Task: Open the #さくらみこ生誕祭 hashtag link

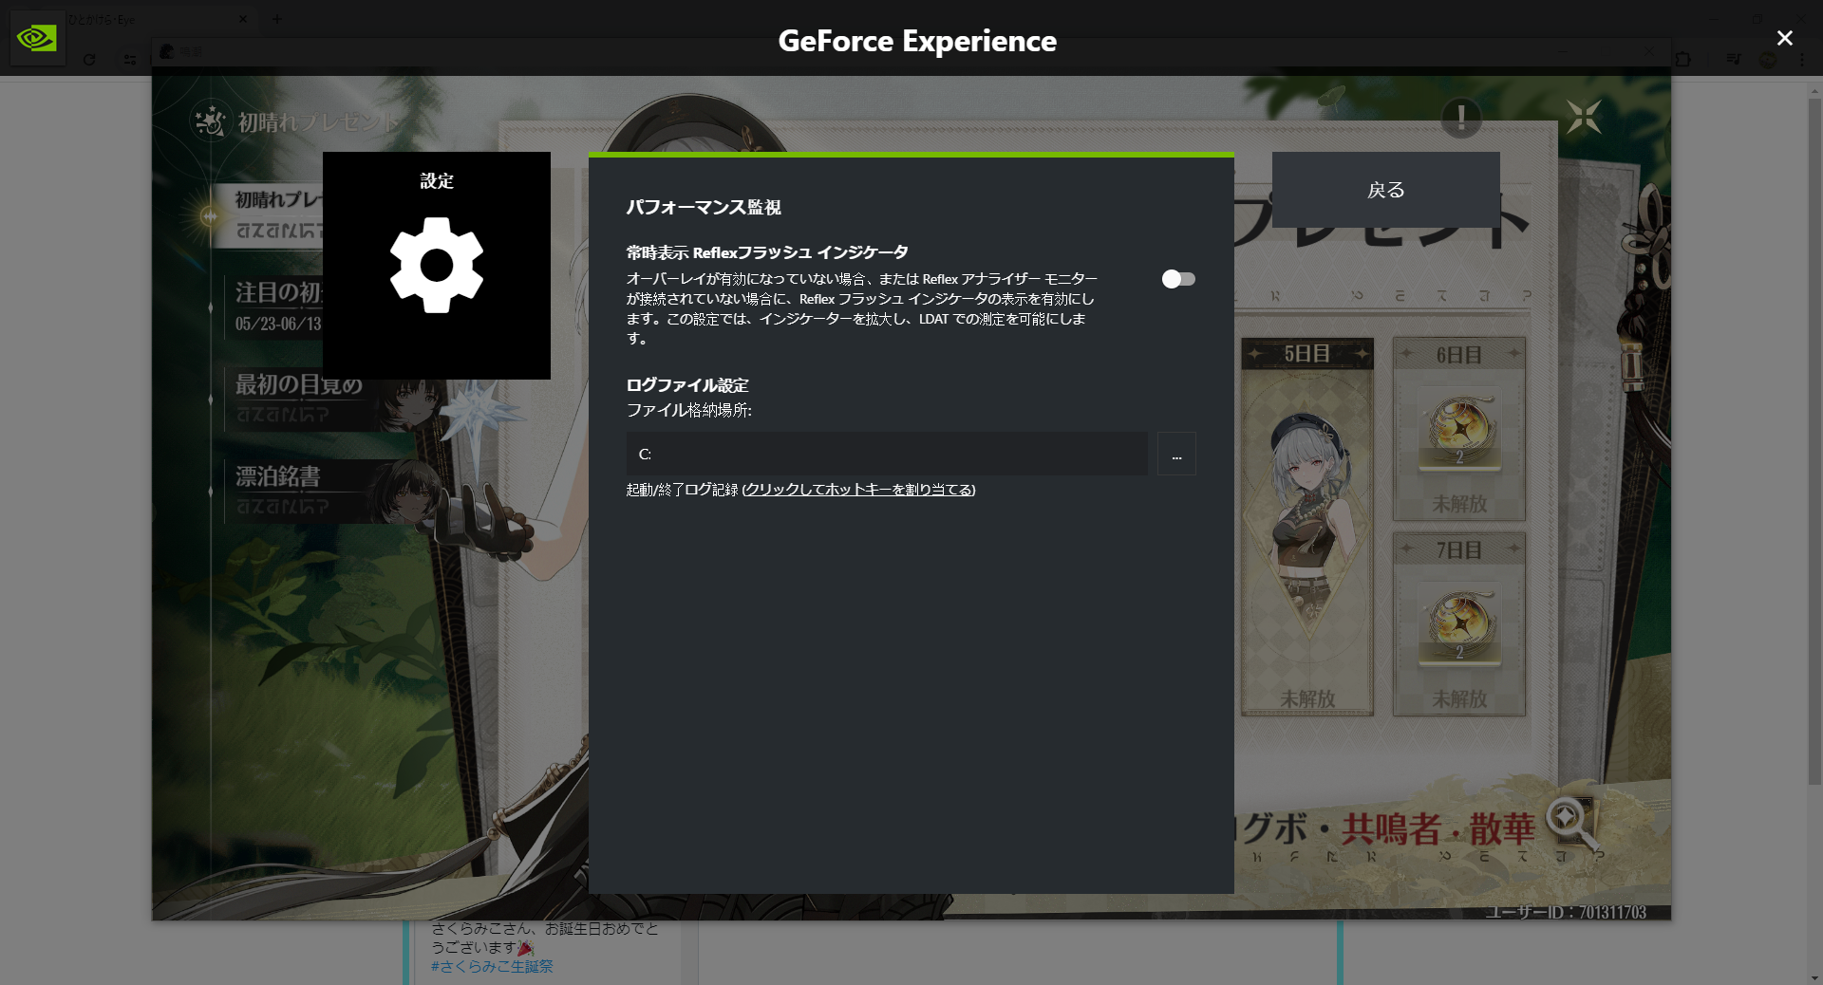Action: pyautogui.click(x=492, y=966)
